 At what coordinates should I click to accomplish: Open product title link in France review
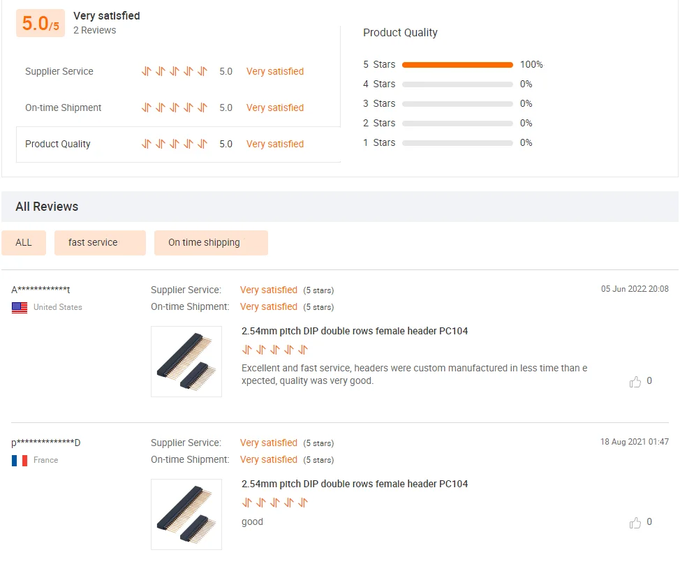pos(355,484)
